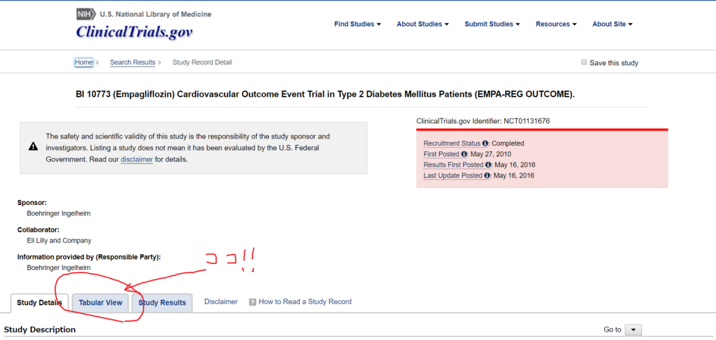Open the Submit Studies menu

click(492, 24)
